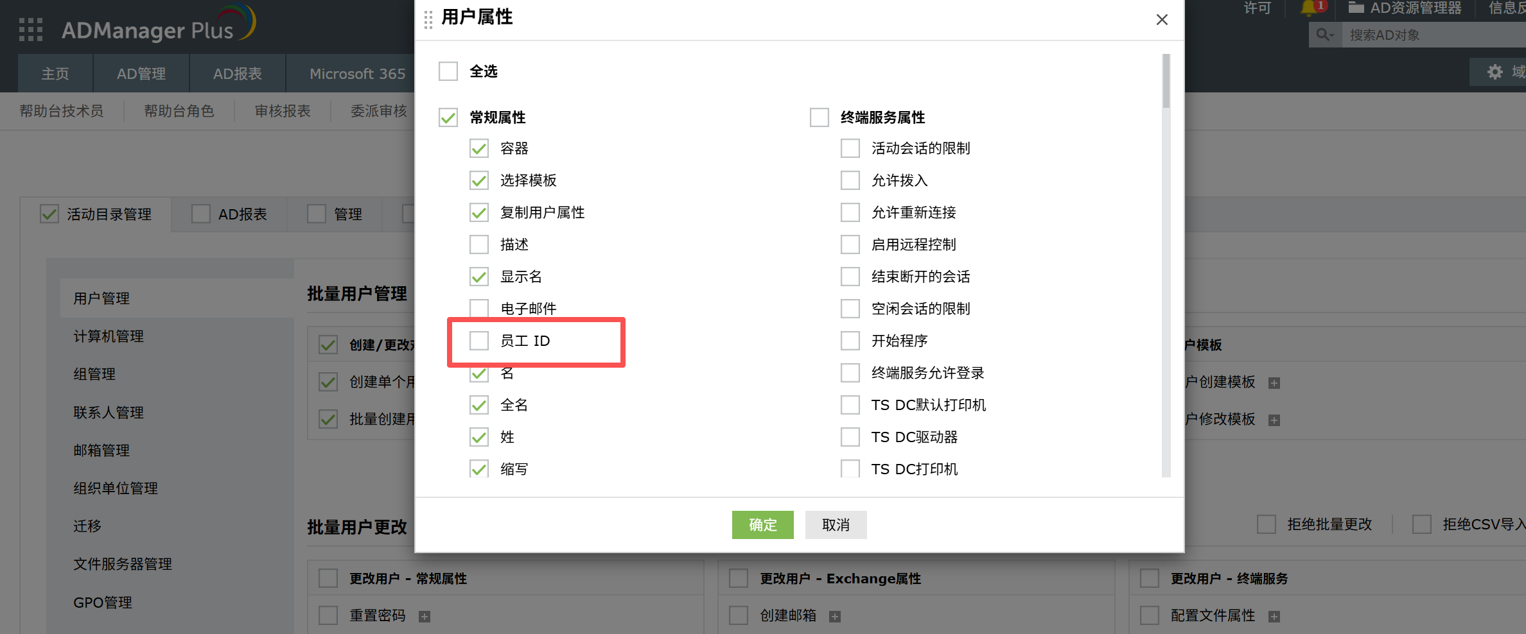Screen dimensions: 1526x634
Task: Click the AD search magnifier icon
Action: (x=1324, y=35)
